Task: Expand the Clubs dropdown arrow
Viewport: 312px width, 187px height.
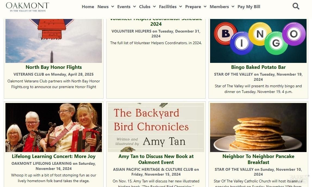Action: (x=154, y=7)
